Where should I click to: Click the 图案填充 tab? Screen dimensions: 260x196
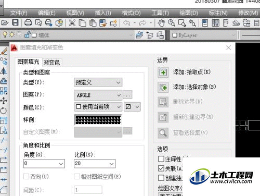tap(29, 62)
